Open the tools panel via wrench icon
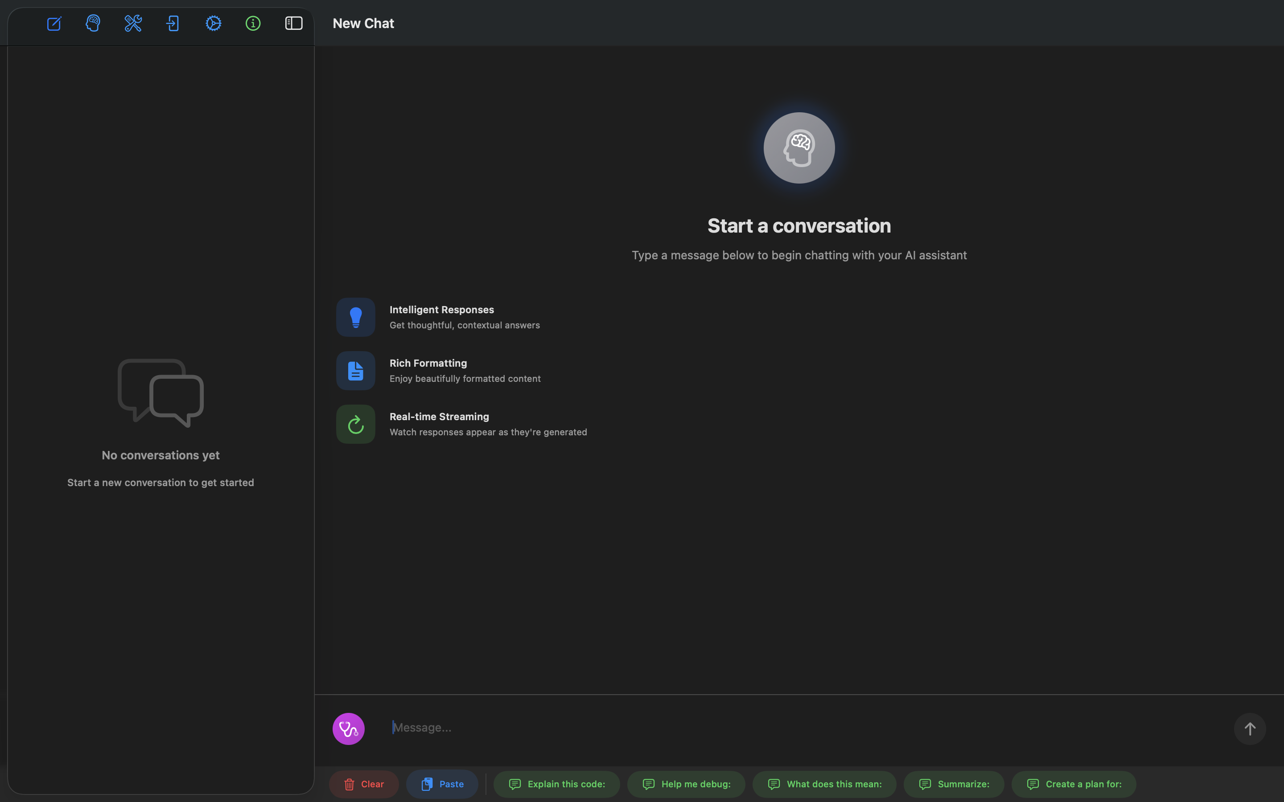 click(x=133, y=23)
